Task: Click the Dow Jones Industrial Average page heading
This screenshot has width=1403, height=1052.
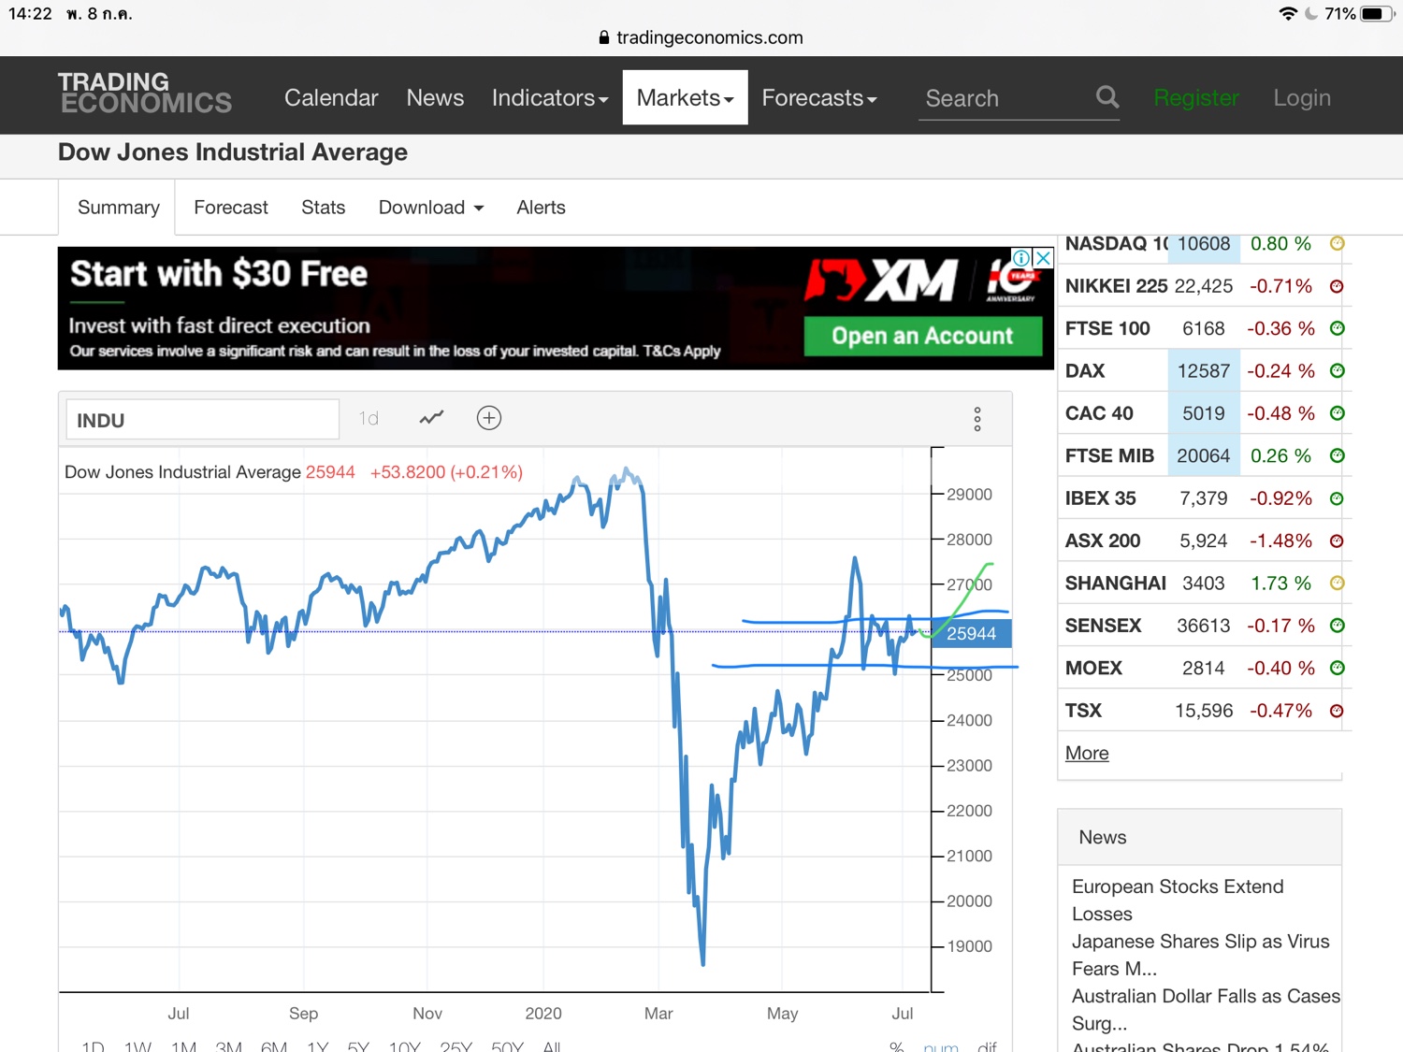Action: (x=233, y=152)
